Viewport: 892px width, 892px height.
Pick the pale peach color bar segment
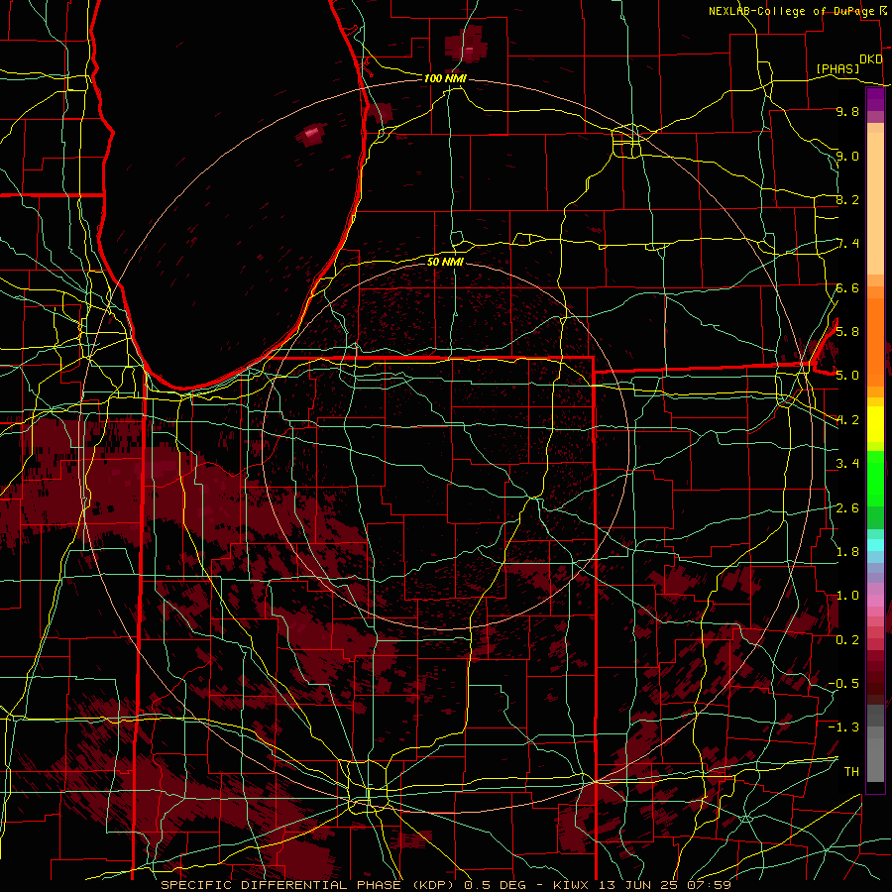pos(875,205)
